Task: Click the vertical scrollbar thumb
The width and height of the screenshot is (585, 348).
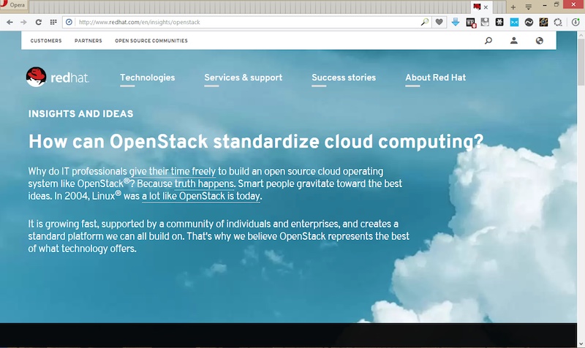Action: (581, 61)
